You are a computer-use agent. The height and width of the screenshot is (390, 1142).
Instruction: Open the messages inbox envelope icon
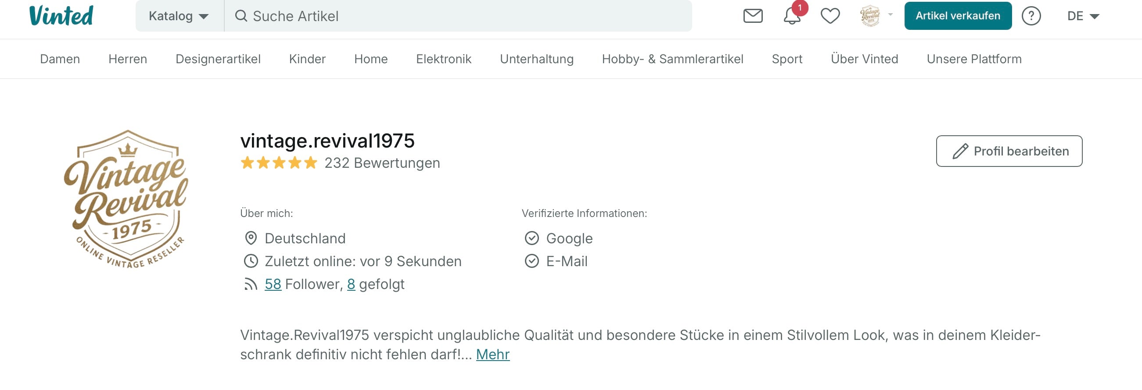point(753,16)
